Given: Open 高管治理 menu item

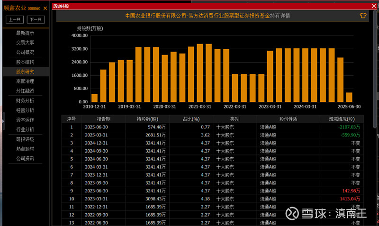Looking at the screenshot, I should click(x=25, y=81).
